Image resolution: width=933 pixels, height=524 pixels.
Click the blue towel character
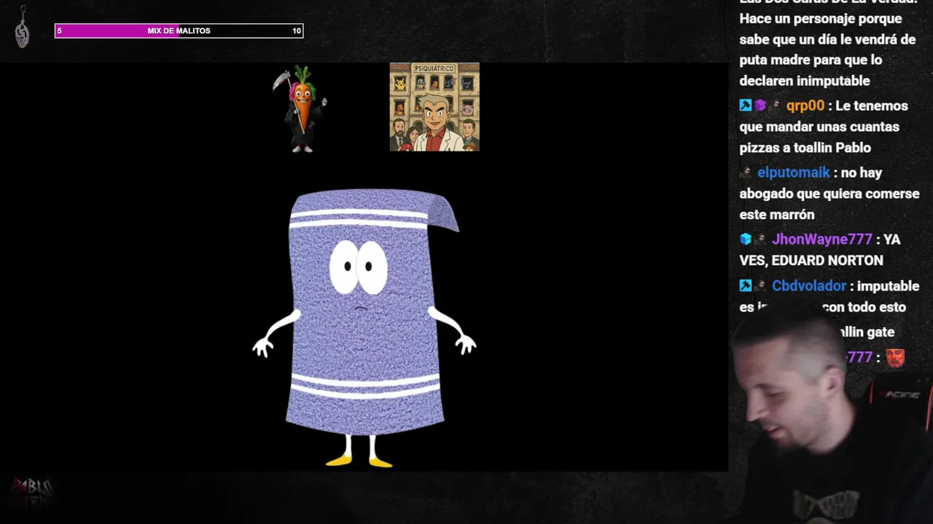(x=364, y=327)
